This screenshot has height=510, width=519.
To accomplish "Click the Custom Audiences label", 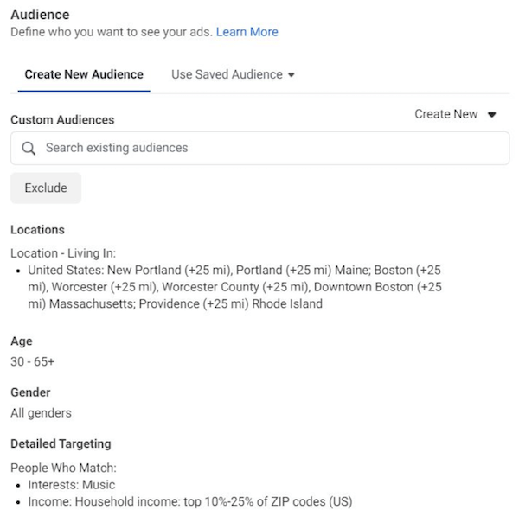I will coord(62,120).
